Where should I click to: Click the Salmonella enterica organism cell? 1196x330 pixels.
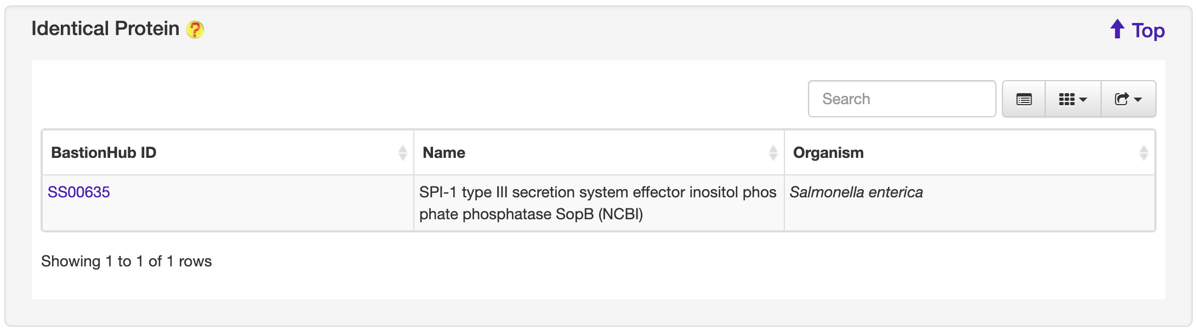[856, 192]
